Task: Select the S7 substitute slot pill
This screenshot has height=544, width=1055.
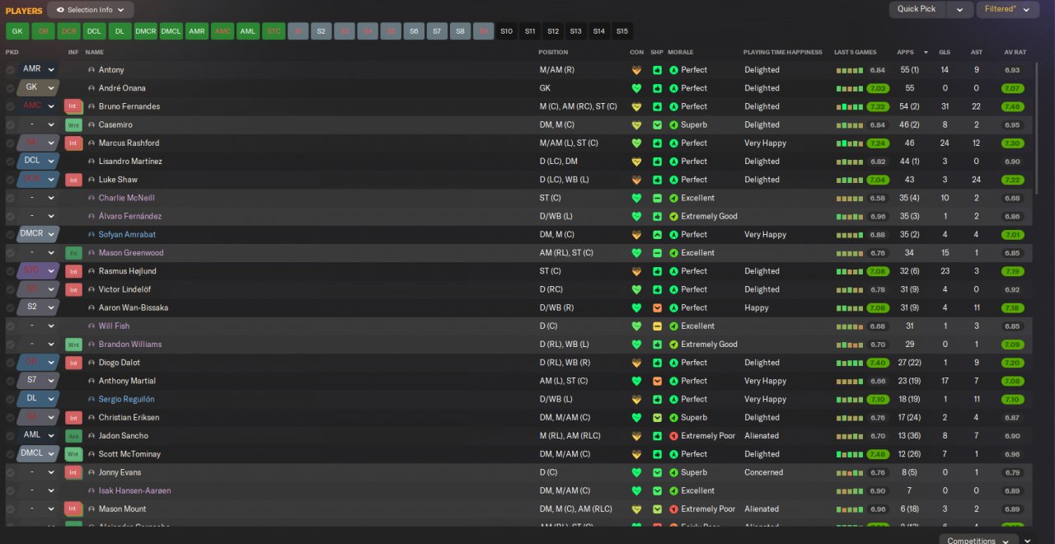Action: 437,31
